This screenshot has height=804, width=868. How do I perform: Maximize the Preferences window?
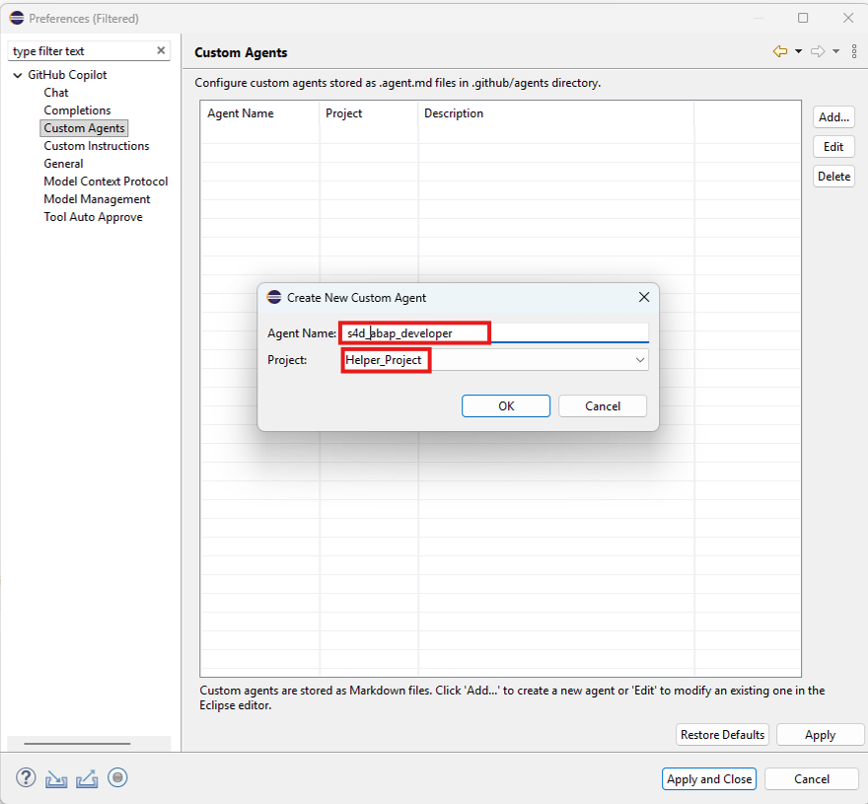pos(803,18)
